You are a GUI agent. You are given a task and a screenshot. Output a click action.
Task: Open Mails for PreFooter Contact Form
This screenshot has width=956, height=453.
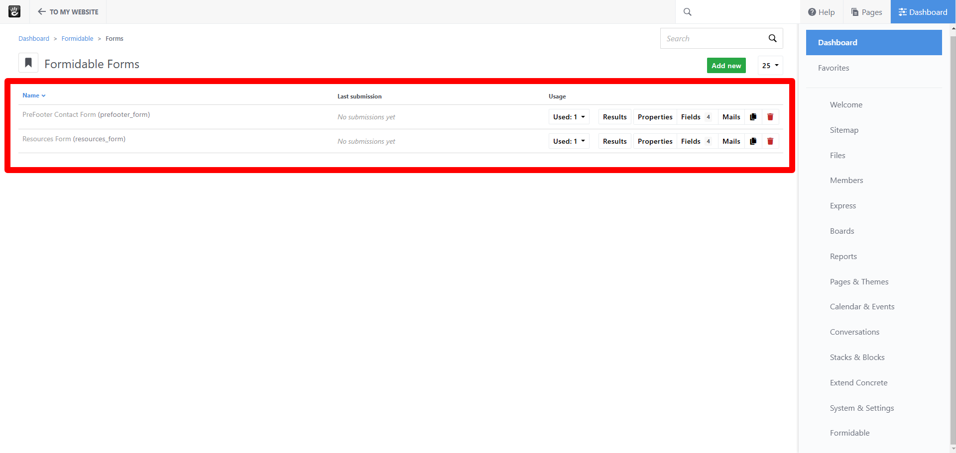(731, 117)
